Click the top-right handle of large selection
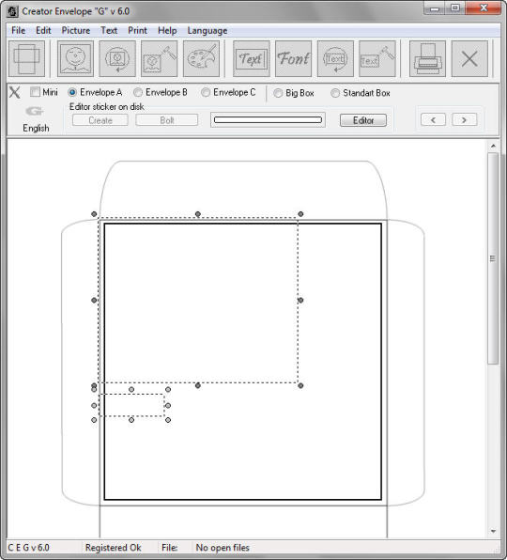Viewport: 507px width, 560px height. (300, 214)
